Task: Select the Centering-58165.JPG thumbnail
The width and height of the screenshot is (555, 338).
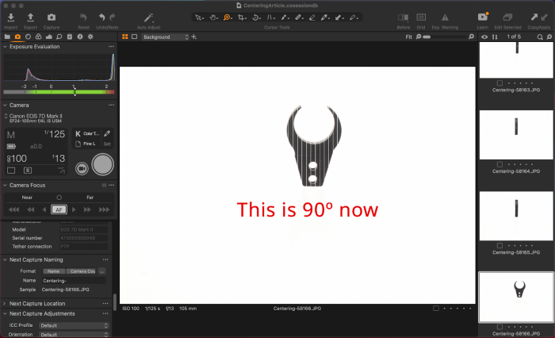Action: click(516, 216)
